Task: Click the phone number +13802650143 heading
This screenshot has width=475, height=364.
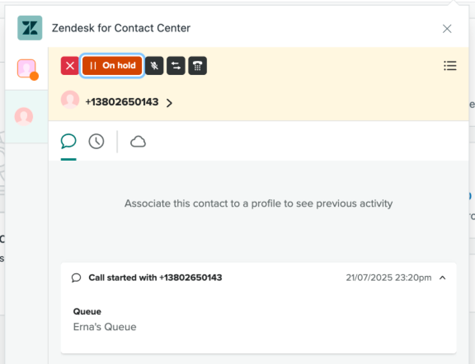Action: click(x=122, y=102)
